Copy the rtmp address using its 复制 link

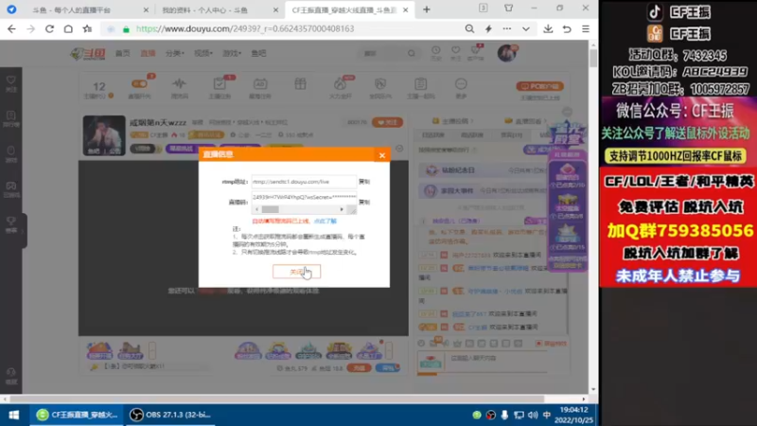pos(364,182)
